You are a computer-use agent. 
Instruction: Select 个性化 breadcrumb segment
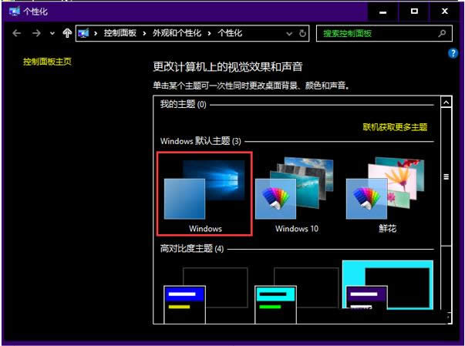[230, 33]
